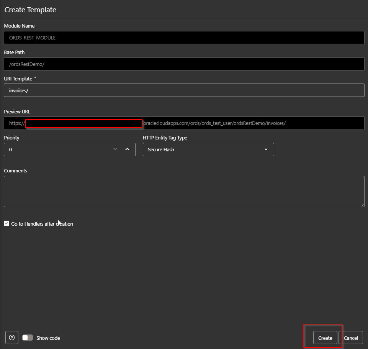
Task: Click the downward chevron in the Priority spinner
Action: coord(115,149)
